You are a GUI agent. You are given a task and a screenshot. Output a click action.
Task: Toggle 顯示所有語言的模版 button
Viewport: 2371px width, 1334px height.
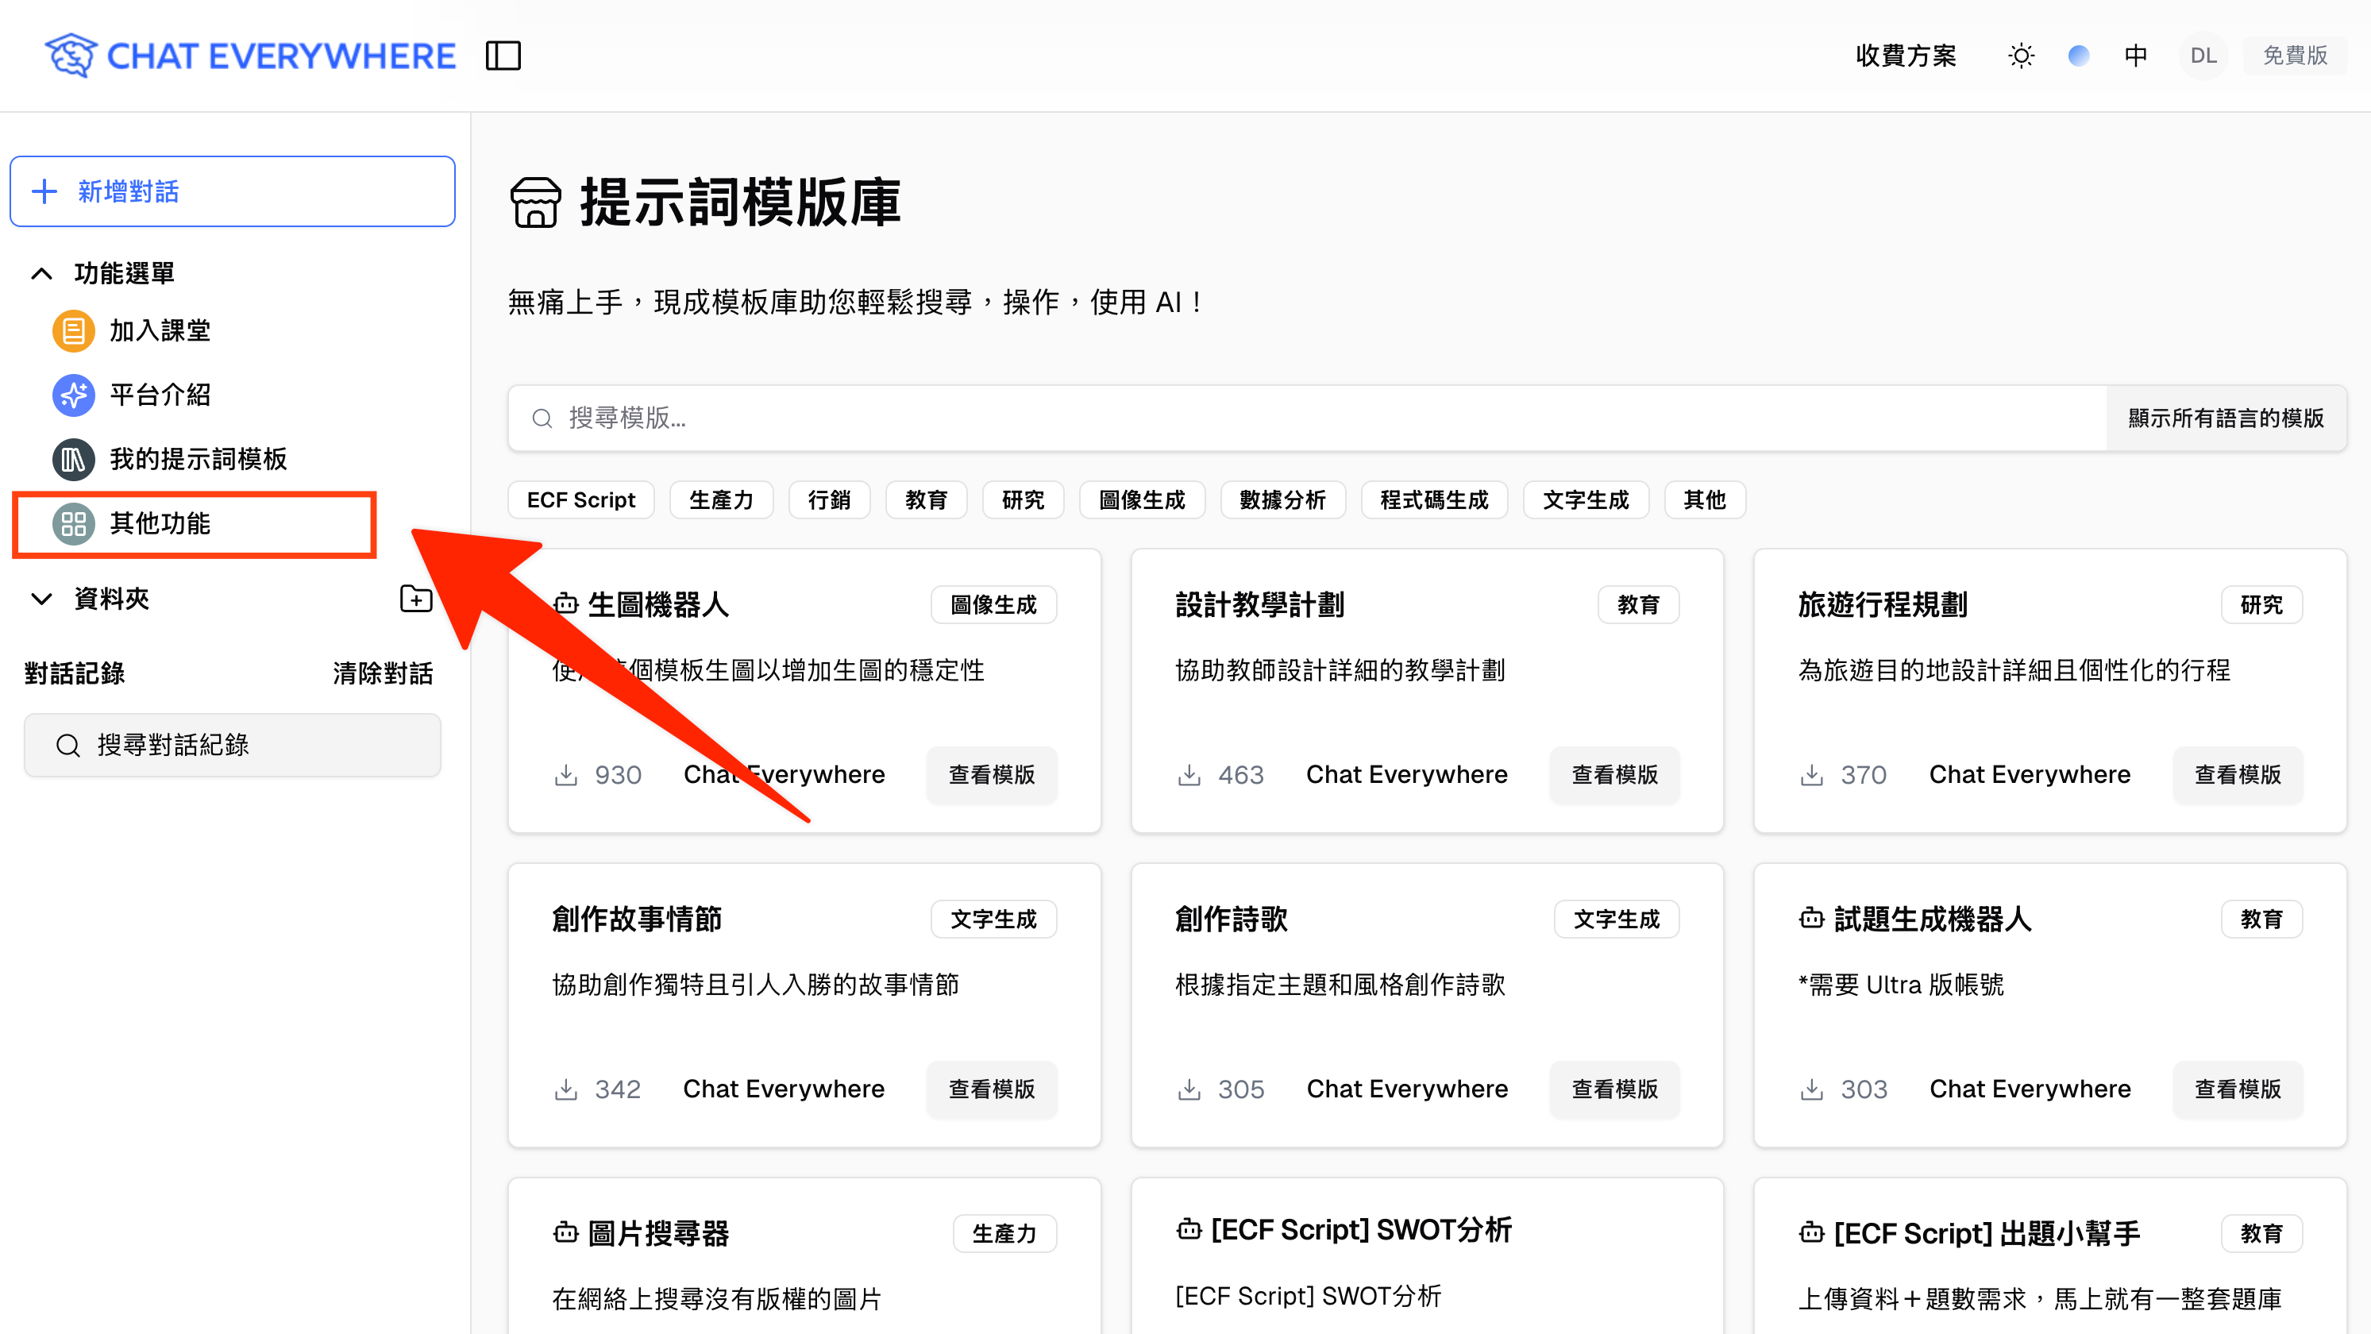point(2226,418)
